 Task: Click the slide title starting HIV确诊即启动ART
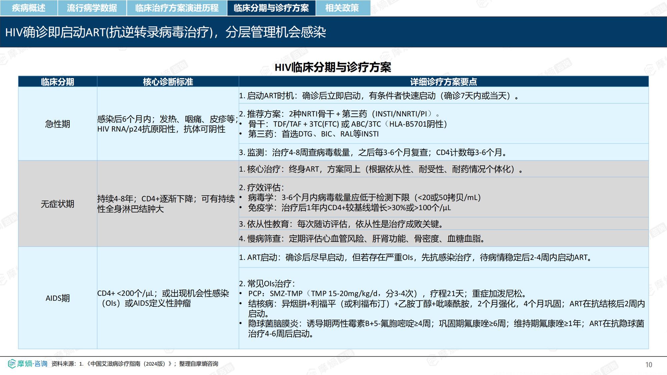166,32
